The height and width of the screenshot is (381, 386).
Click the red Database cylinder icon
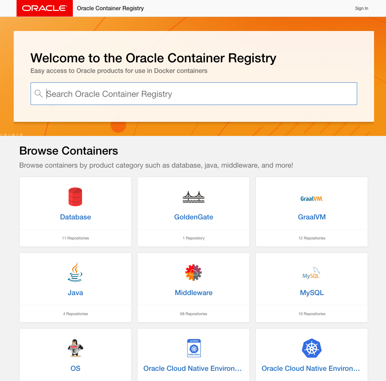[75, 197]
